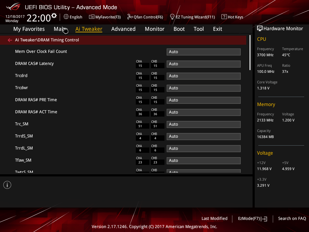Select the Trcdrd label
The image size is (309, 232).
tap(21, 76)
